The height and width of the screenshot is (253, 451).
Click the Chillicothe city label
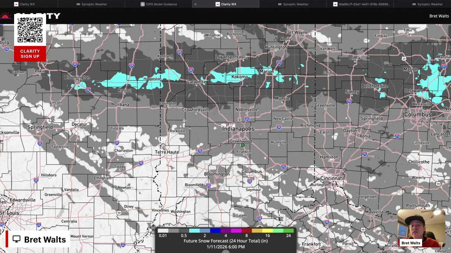click(419, 162)
